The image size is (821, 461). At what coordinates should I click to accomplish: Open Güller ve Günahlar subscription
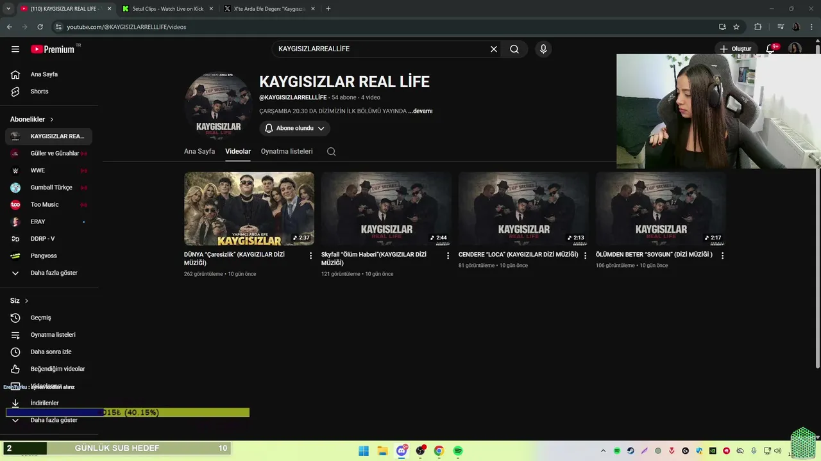49,154
